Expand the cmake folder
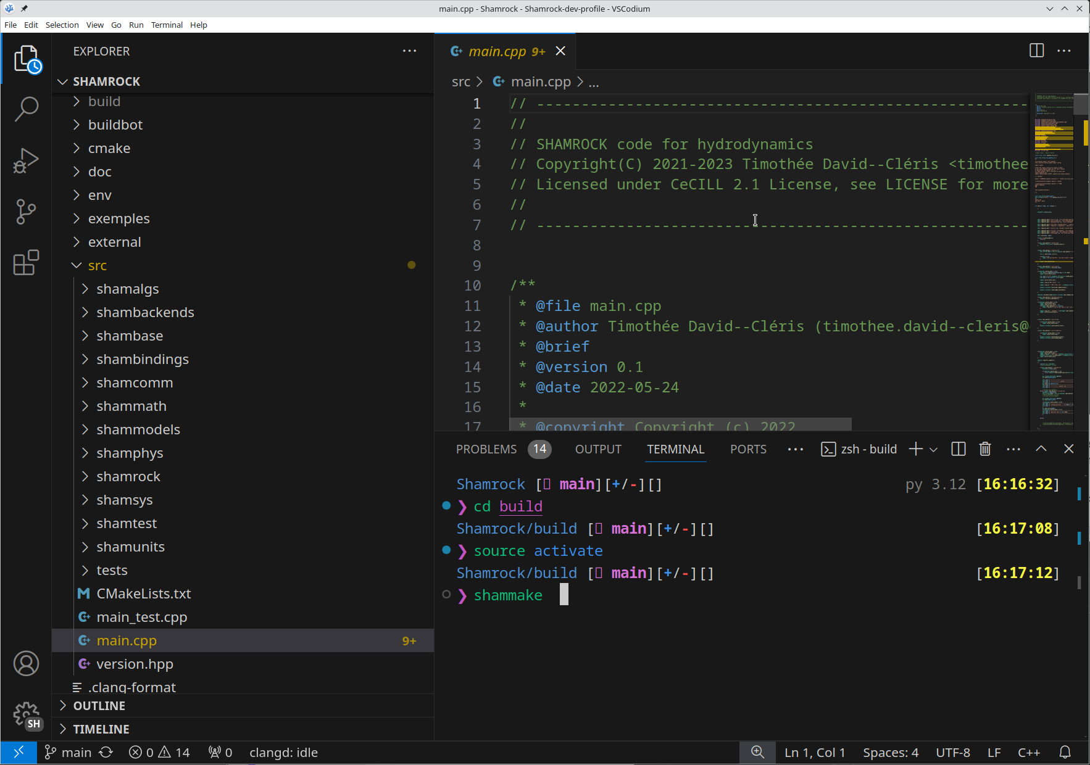This screenshot has height=765, width=1090. [243, 148]
